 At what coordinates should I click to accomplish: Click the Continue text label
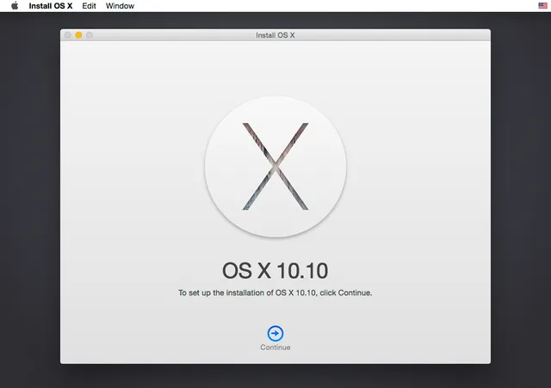pos(275,348)
